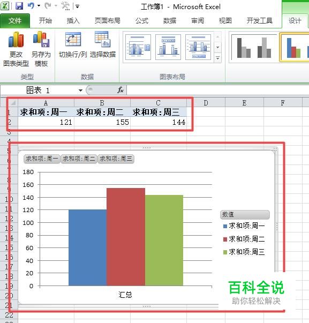Click into the formula bar
The image size is (309, 323).
(x=217, y=90)
